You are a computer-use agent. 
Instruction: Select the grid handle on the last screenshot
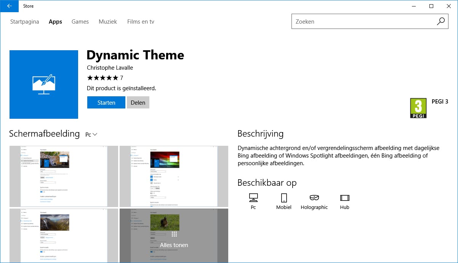[x=174, y=233]
